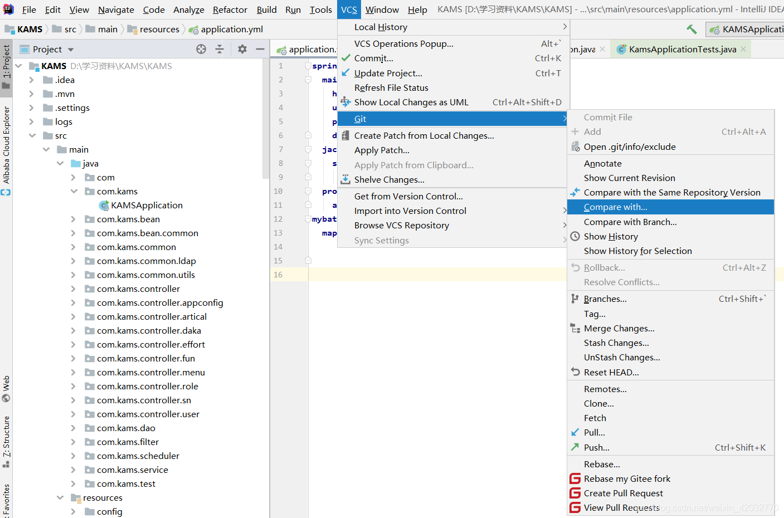Choose Merge Changes... in Git submenu
The width and height of the screenshot is (784, 518).
[671, 328]
